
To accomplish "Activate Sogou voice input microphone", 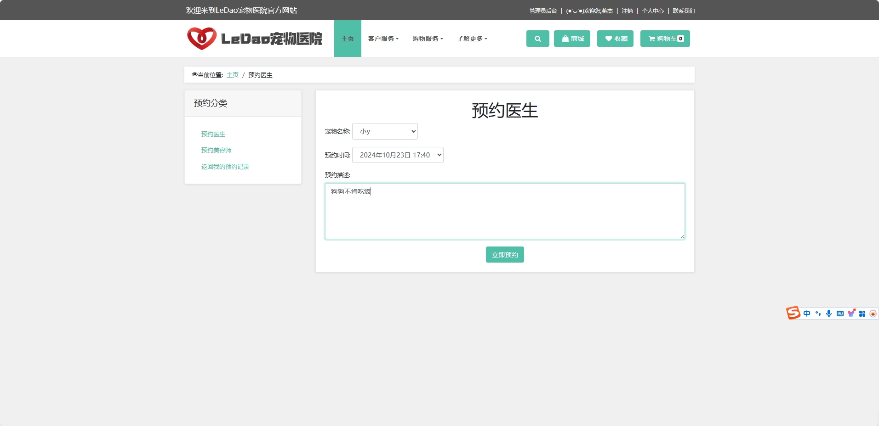I will click(x=829, y=313).
